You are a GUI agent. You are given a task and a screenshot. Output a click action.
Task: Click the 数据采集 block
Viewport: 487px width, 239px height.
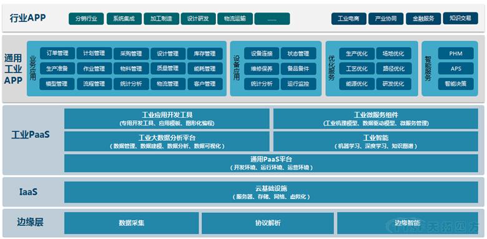pos(131,223)
